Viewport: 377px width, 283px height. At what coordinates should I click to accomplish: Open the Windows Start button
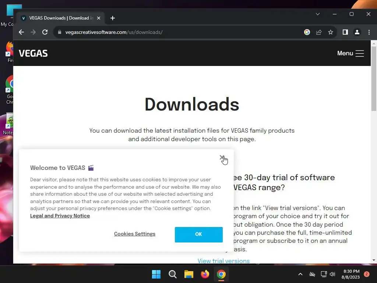pyautogui.click(x=156, y=274)
